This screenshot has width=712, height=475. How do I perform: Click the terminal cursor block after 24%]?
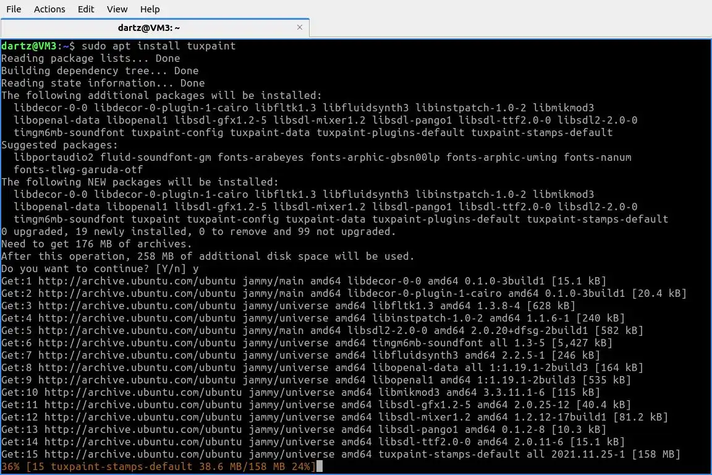coord(320,466)
